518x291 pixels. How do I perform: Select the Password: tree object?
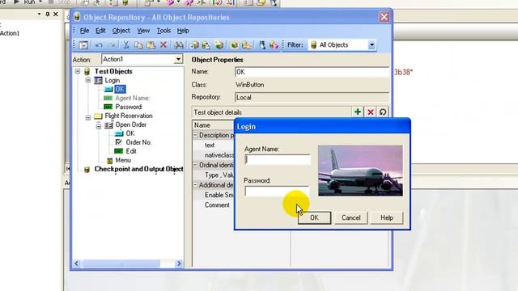pos(129,107)
